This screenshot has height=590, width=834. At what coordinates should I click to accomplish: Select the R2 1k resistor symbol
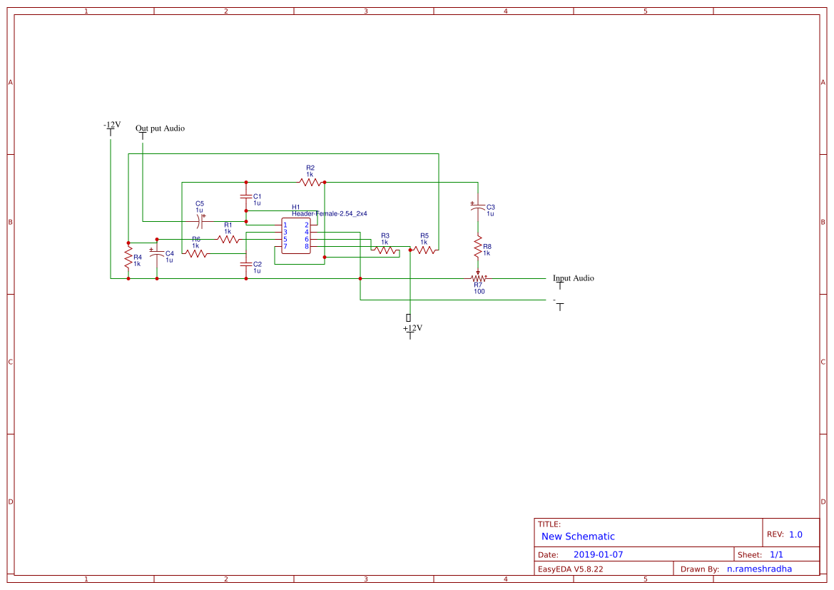click(x=310, y=182)
